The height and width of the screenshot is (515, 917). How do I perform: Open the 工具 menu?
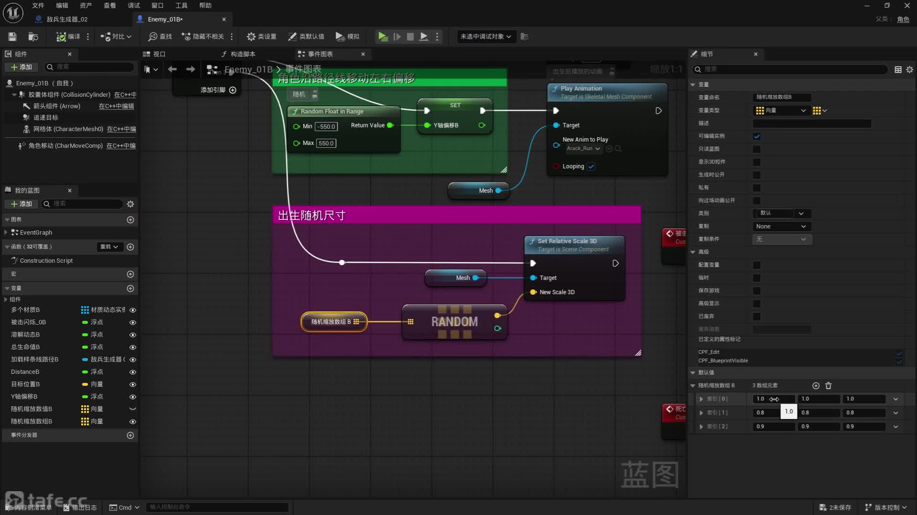pyautogui.click(x=181, y=5)
